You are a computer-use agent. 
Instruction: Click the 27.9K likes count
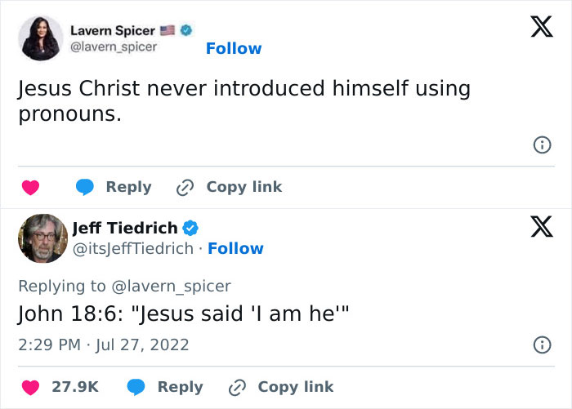click(x=75, y=387)
